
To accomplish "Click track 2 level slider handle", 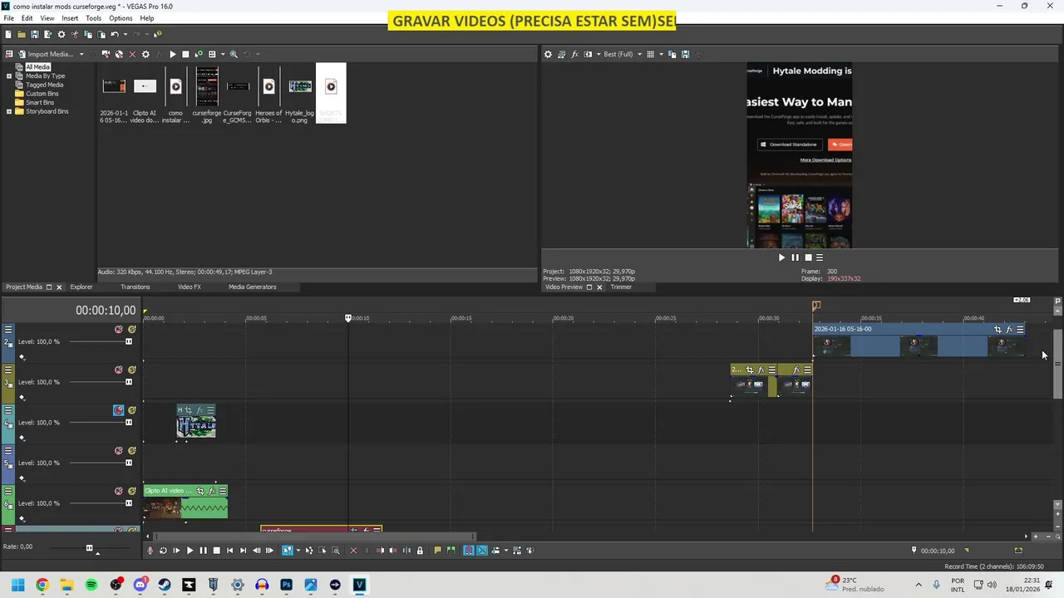I will (x=129, y=342).
